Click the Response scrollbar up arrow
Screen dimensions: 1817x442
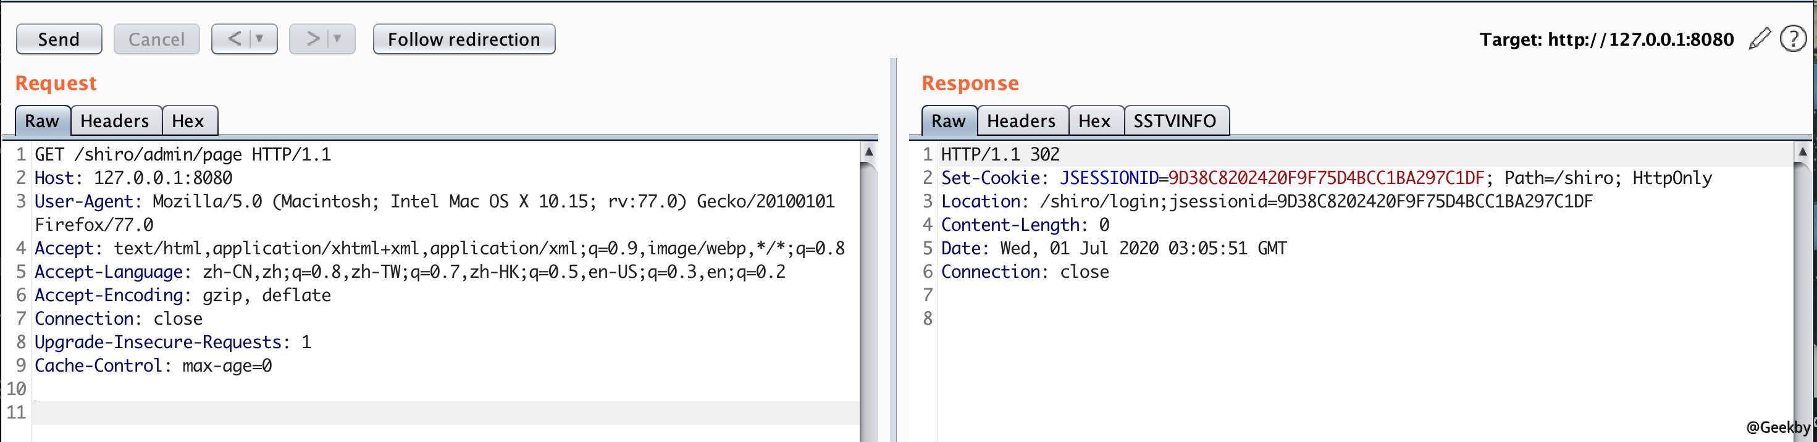click(x=1802, y=152)
